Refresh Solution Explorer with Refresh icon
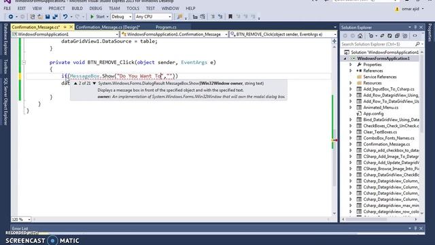This screenshot has height=245, width=435. (x=389, y=36)
